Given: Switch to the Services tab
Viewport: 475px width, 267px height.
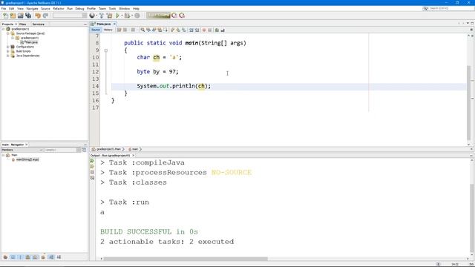Looking at the screenshot, I should (39, 24).
